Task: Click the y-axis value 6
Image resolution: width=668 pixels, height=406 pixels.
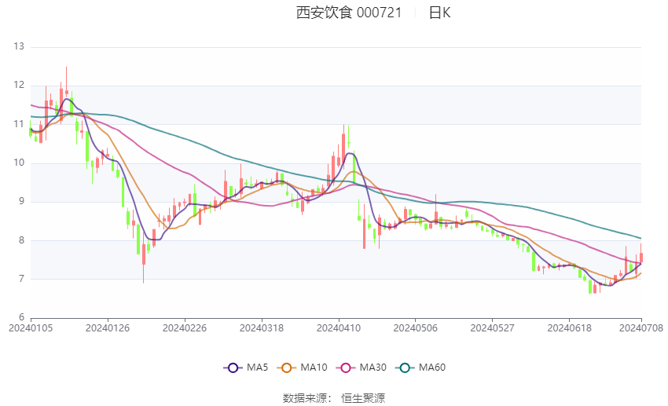Action: tap(21, 317)
